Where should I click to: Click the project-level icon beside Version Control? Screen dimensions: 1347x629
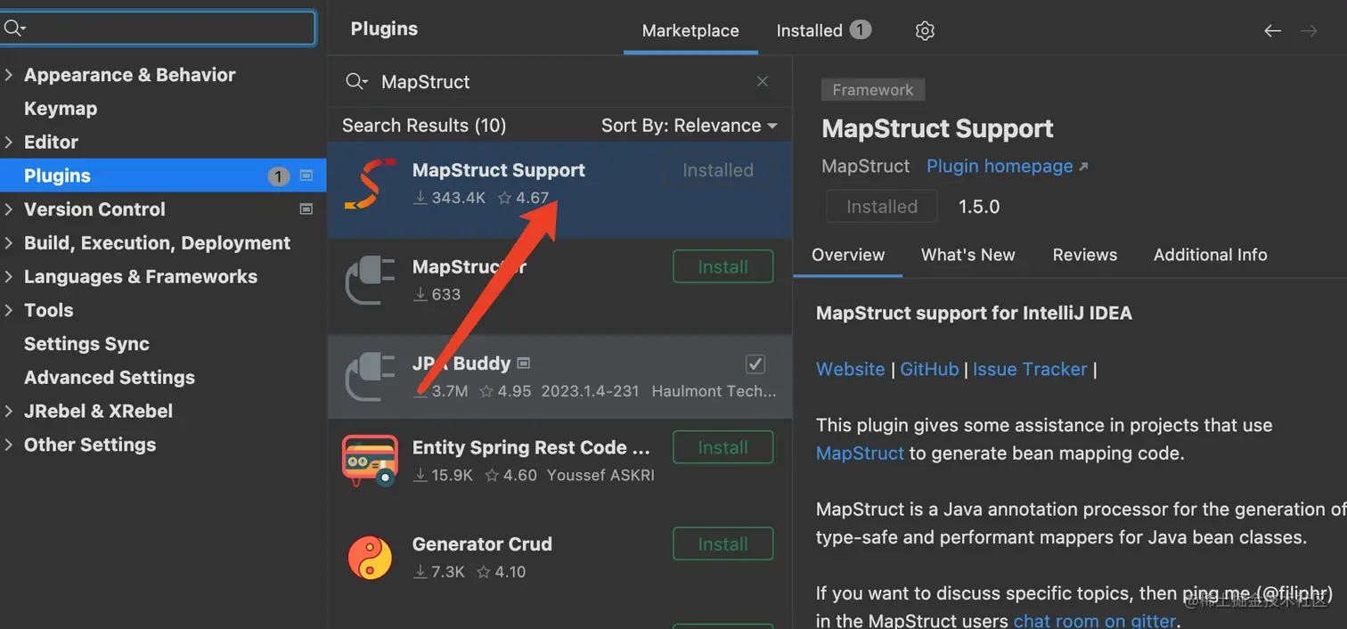point(306,209)
